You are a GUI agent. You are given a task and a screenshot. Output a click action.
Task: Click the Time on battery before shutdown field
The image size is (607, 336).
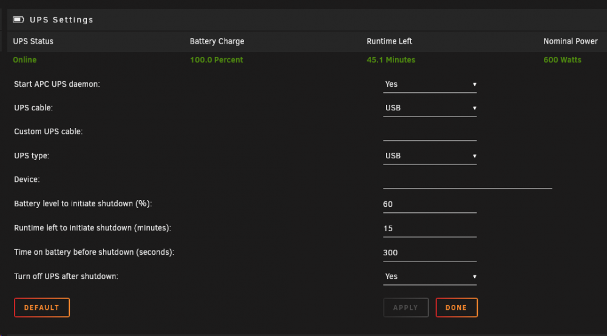[x=430, y=253]
